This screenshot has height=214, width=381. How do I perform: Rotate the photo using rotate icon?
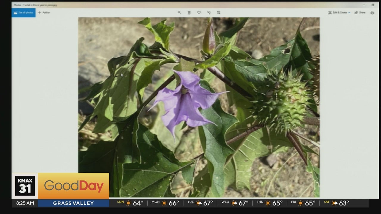coord(209,12)
